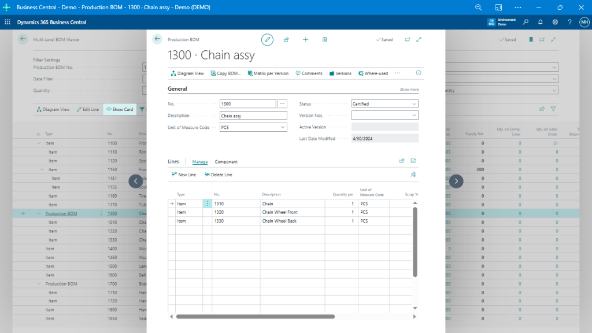592x333 pixels.
Task: Click the Description field containing Chain assy
Action: point(252,116)
